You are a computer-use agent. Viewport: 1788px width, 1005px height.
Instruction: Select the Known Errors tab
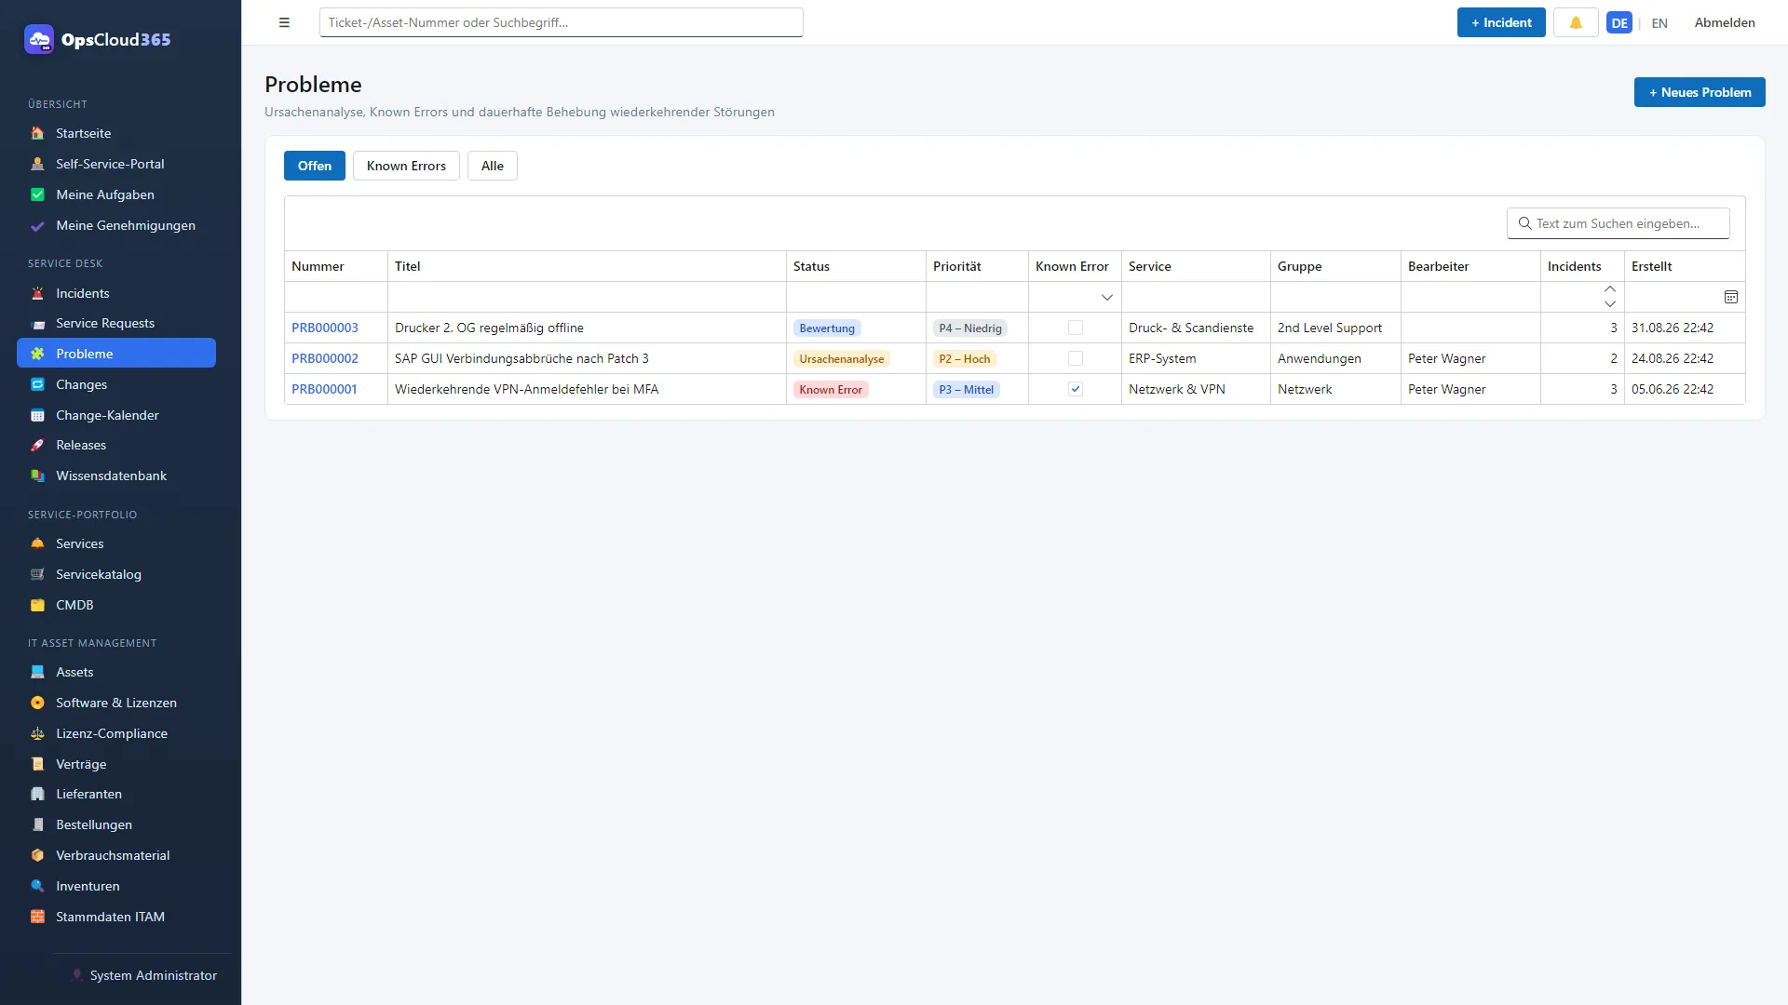click(x=406, y=166)
